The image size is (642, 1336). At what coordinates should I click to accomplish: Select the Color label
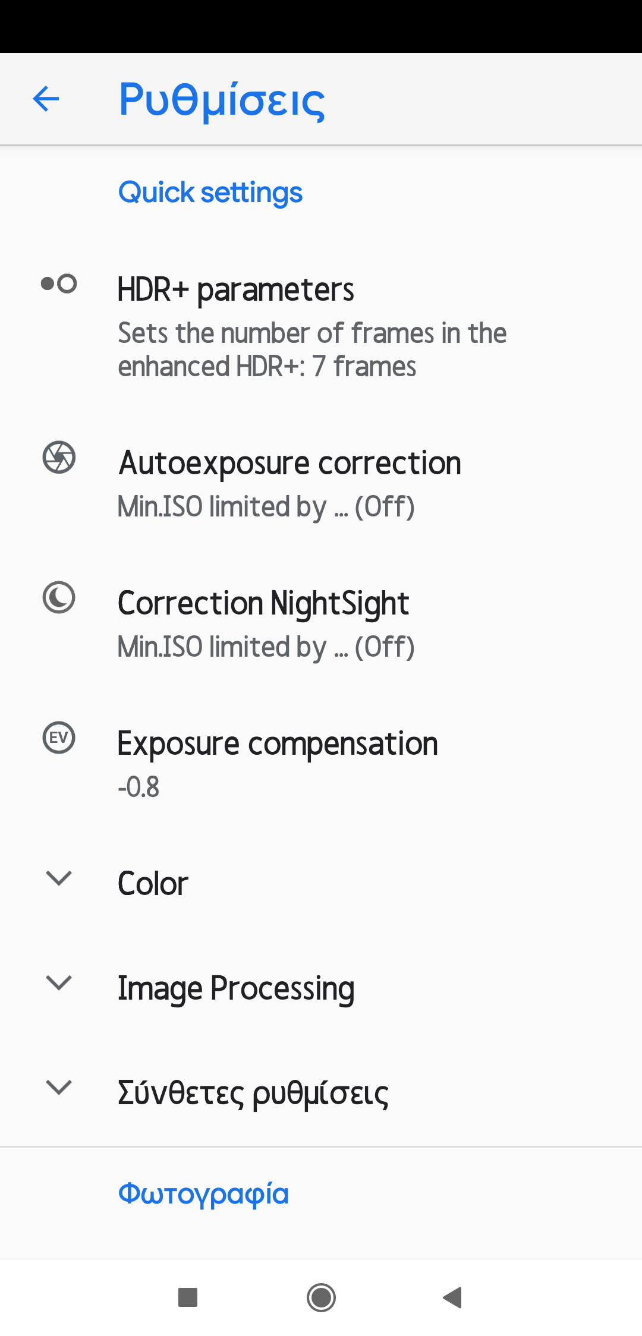[153, 884]
